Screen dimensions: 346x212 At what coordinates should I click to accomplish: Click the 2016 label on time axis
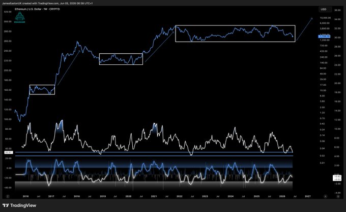(x=25, y=196)
